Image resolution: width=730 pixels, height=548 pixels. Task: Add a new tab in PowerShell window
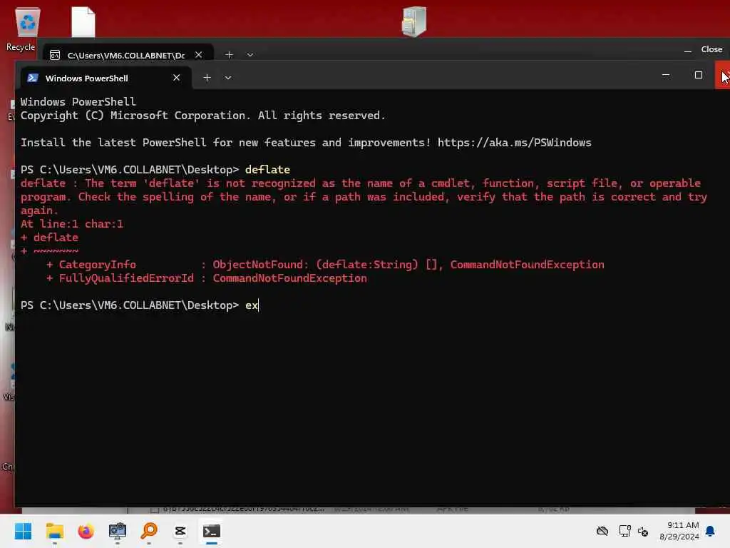pos(207,78)
